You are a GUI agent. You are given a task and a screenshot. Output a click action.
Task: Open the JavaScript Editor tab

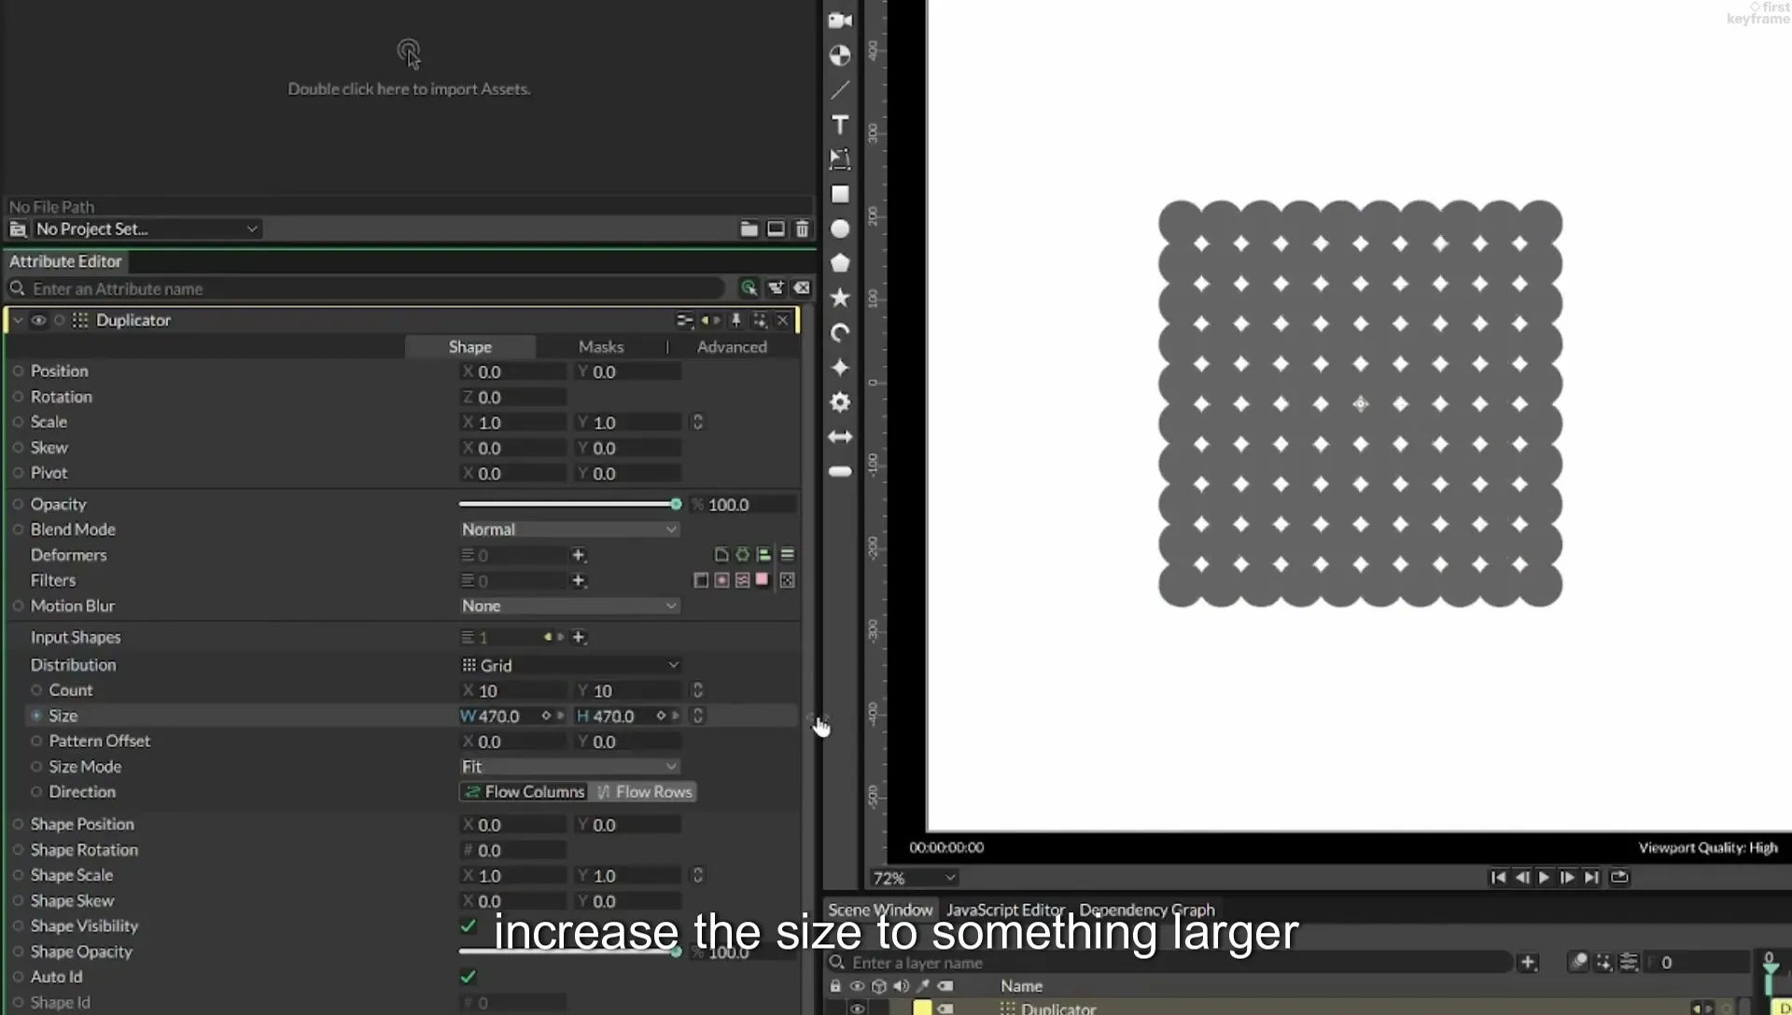pyautogui.click(x=1004, y=910)
